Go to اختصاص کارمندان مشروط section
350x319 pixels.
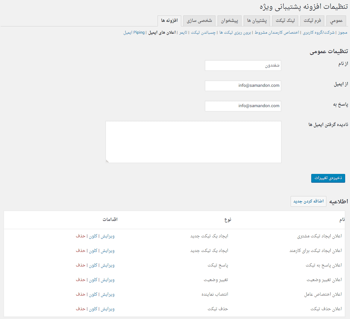277,32
